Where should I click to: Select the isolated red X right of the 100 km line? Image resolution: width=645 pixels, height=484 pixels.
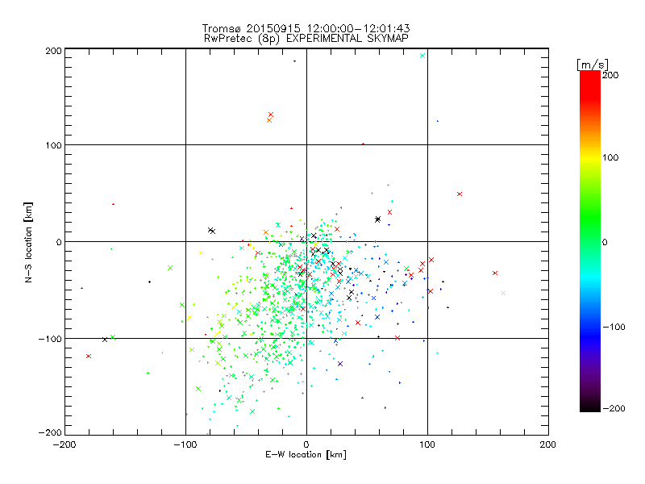pyautogui.click(x=460, y=194)
